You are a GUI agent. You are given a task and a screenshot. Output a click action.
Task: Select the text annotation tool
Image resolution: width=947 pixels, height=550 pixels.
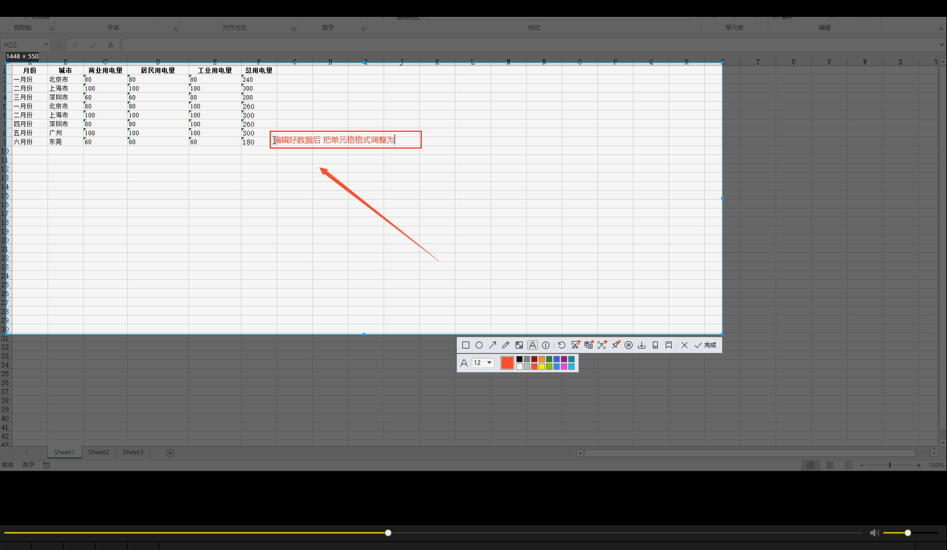click(532, 345)
